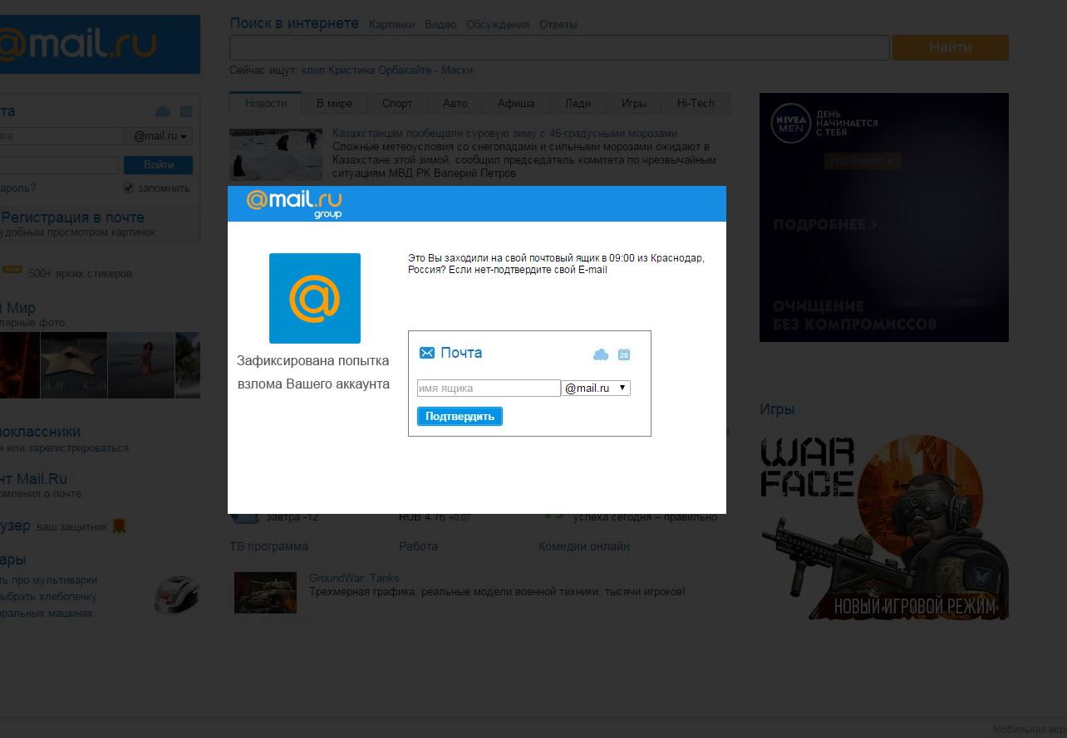Click the 500+ ярких стикеров link

80,273
